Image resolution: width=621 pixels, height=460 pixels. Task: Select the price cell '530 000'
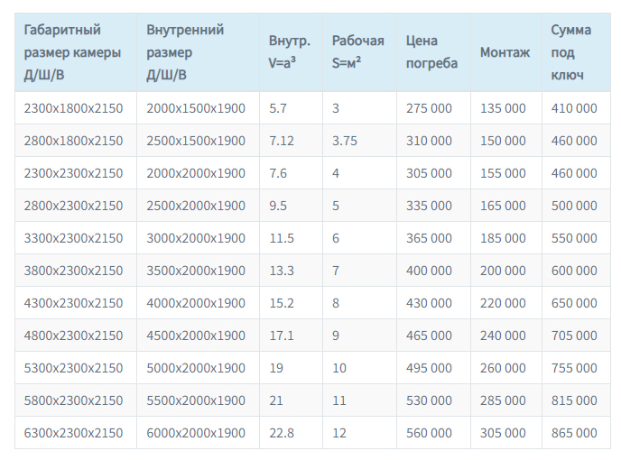433,400
